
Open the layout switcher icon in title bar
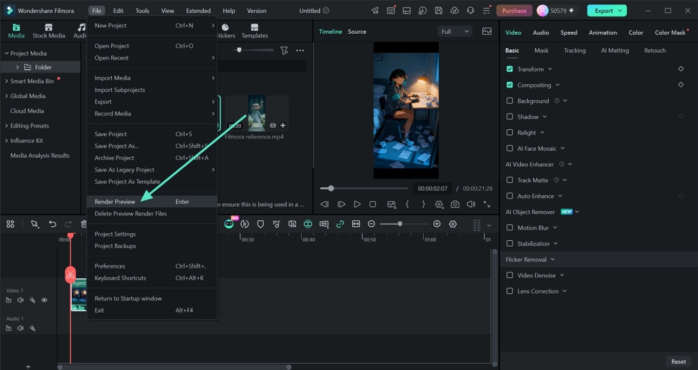pyautogui.click(x=407, y=11)
